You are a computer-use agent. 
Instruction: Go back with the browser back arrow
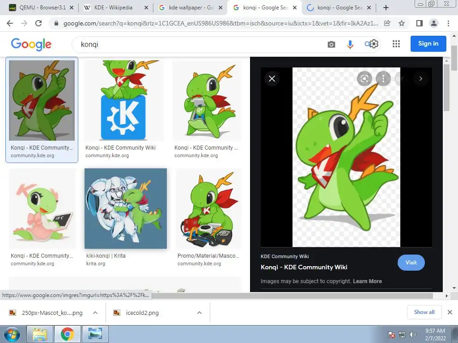click(10, 23)
